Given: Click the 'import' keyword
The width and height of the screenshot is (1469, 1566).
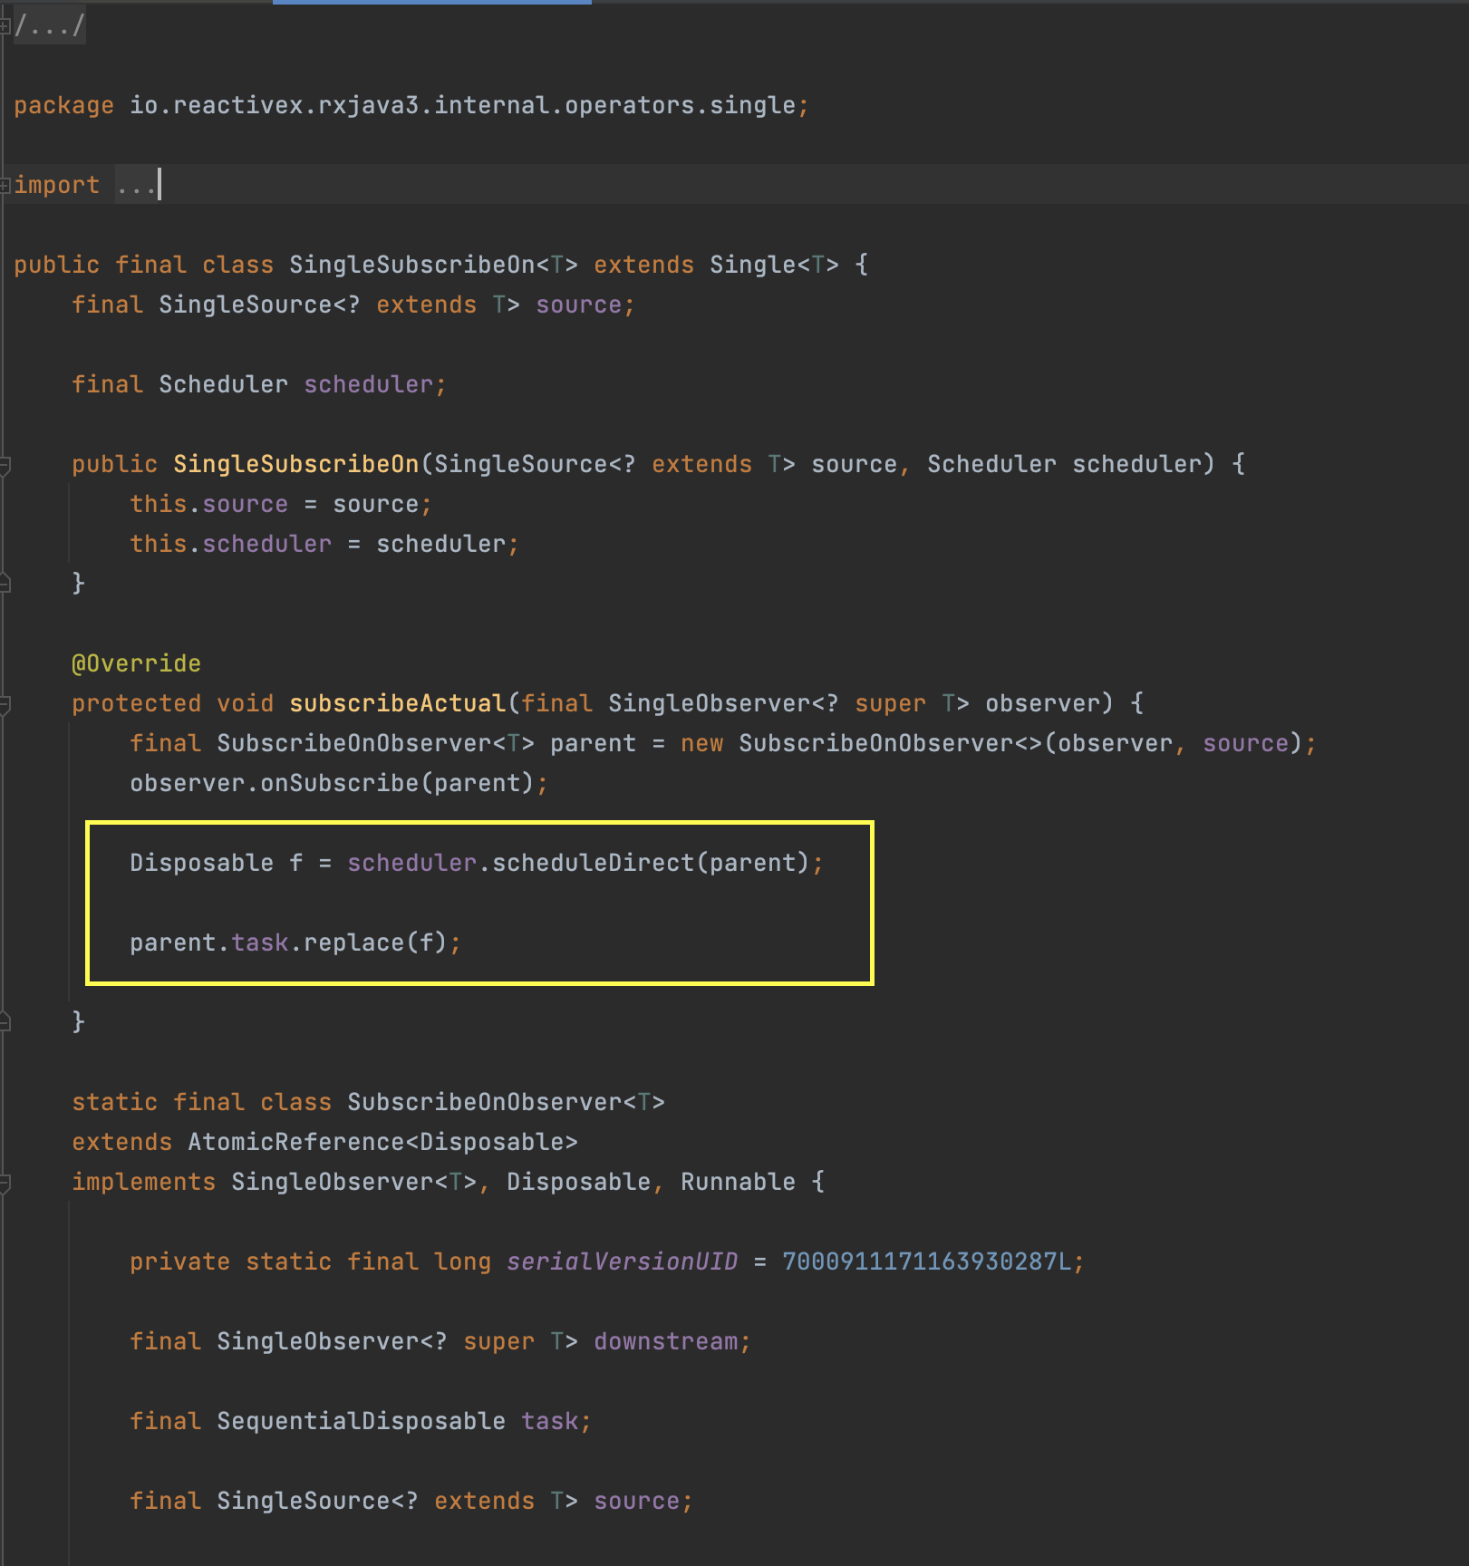Looking at the screenshot, I should [57, 185].
